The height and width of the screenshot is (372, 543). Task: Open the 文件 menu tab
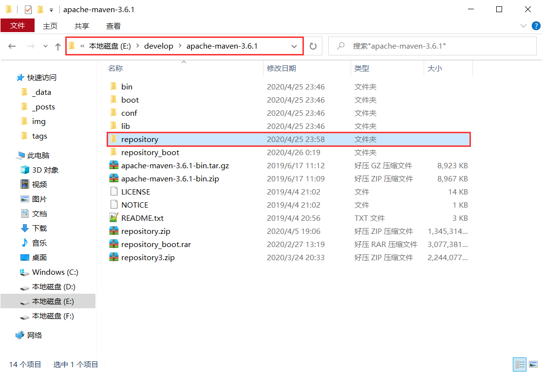click(x=18, y=26)
